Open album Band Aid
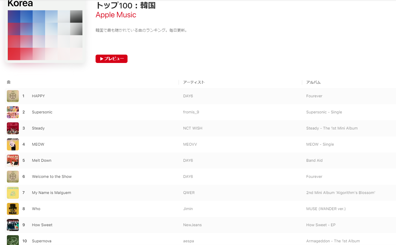 click(314, 161)
